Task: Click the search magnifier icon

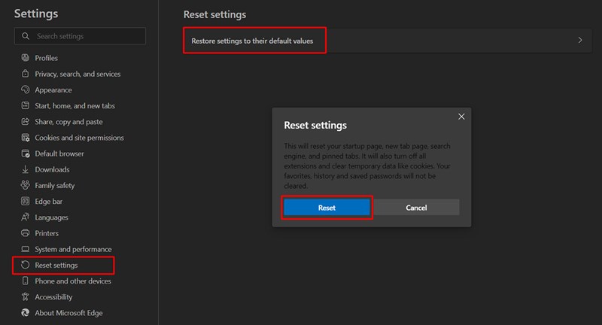Action: click(x=26, y=36)
